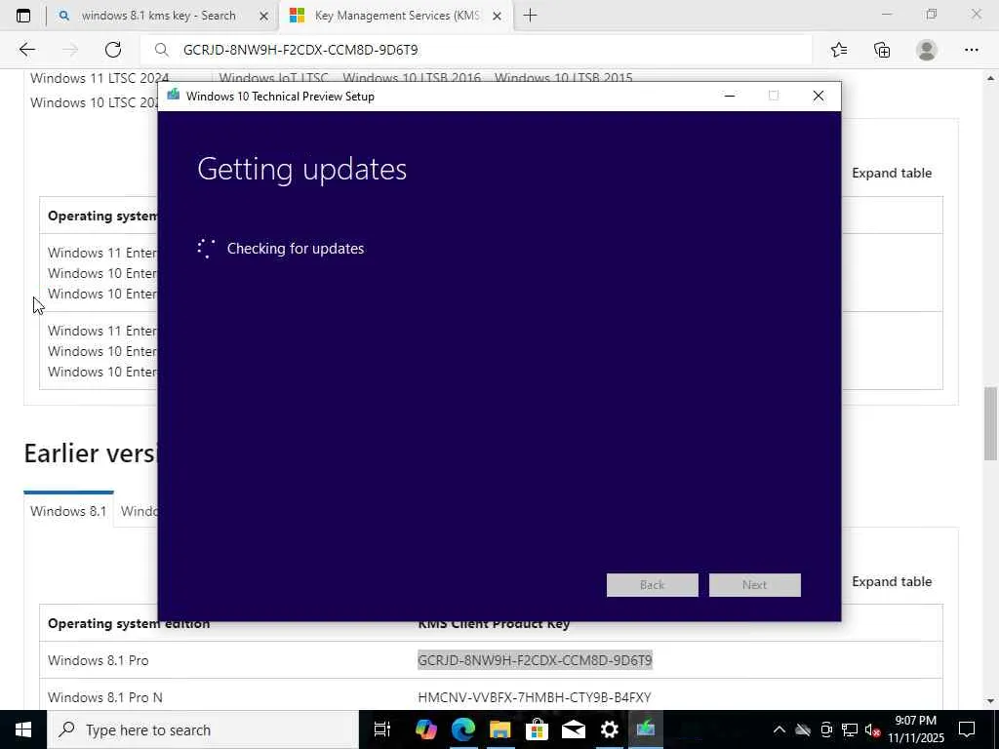Open Microsoft Edge from the taskbar
Viewport: 999px width, 749px height.
(x=463, y=729)
